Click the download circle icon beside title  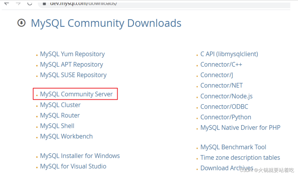[22, 23]
